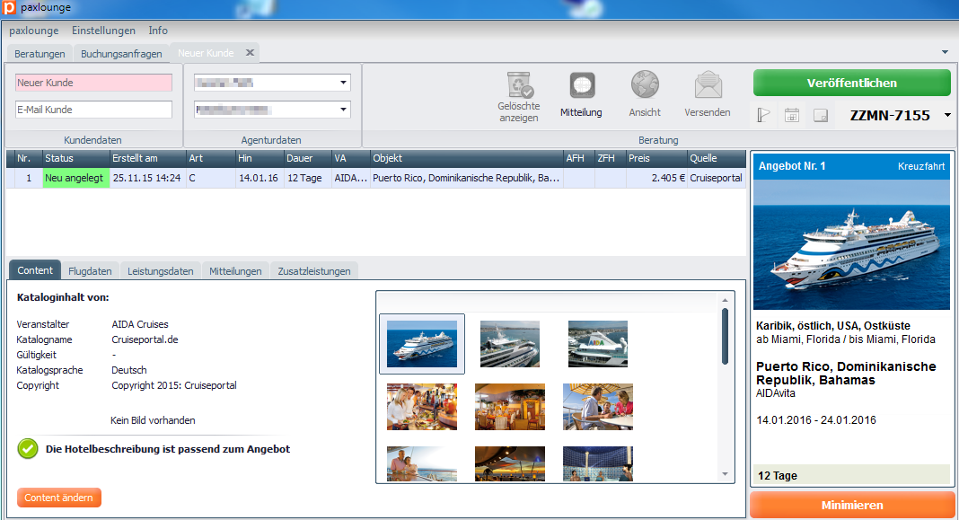The height and width of the screenshot is (520, 959).
Task: Click the Puerto Rico, Dominikanische Republik object cell
Action: tap(467, 178)
